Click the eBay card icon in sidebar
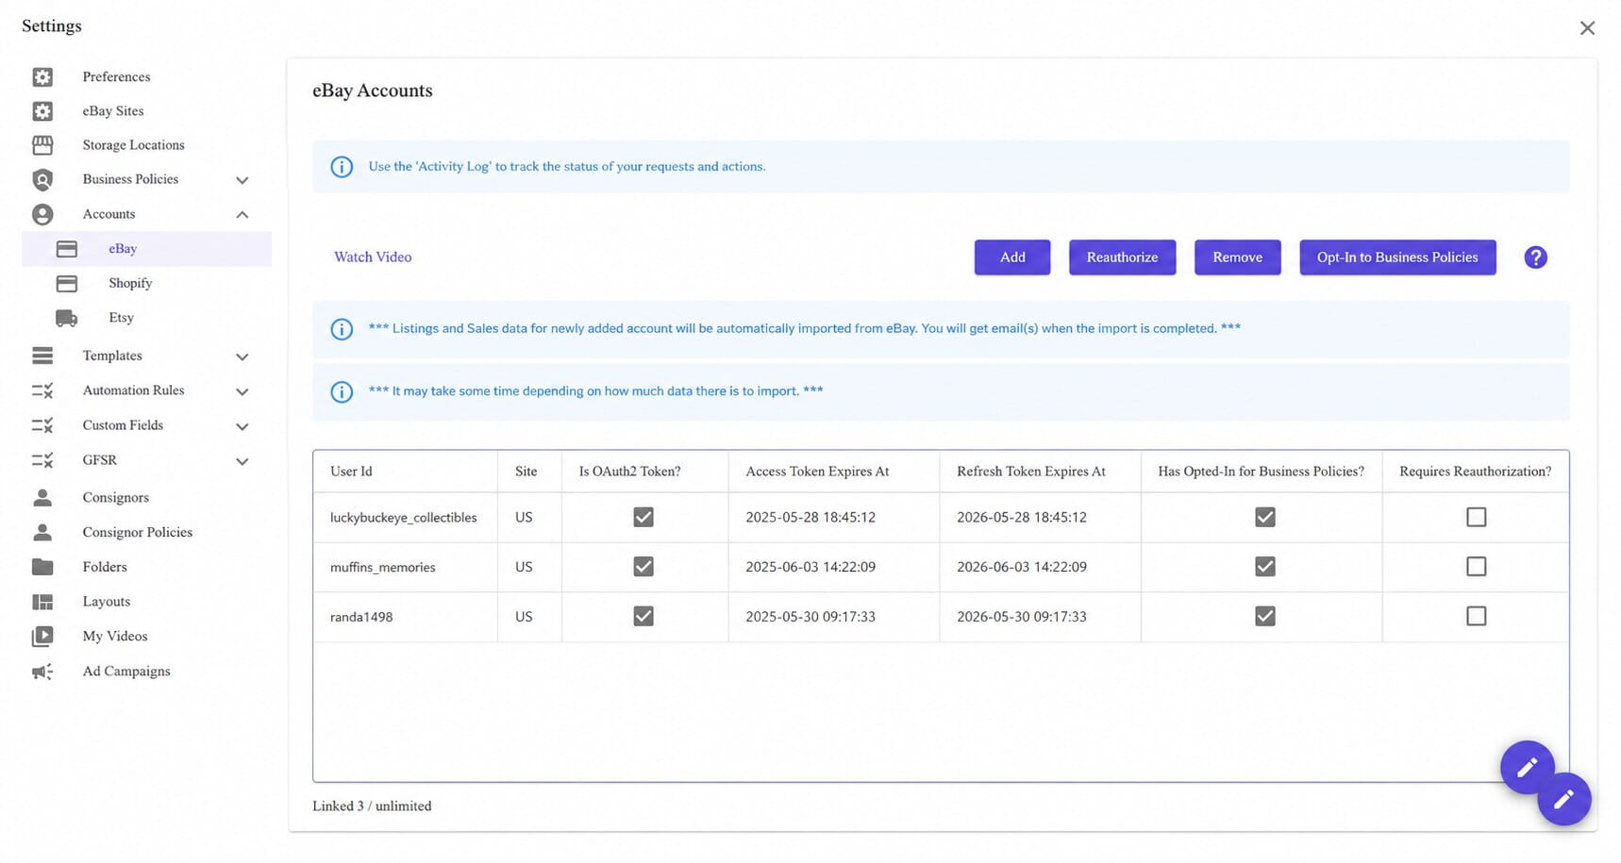This screenshot has height=863, width=1621. (66, 249)
